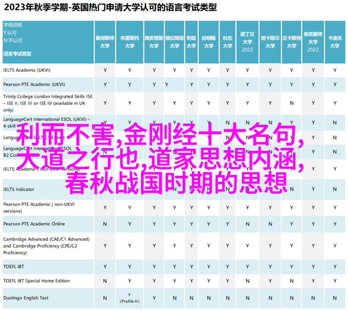Click the 诺丁汉大学 2022 column header
This screenshot has width=348, height=311.
tap(248, 42)
